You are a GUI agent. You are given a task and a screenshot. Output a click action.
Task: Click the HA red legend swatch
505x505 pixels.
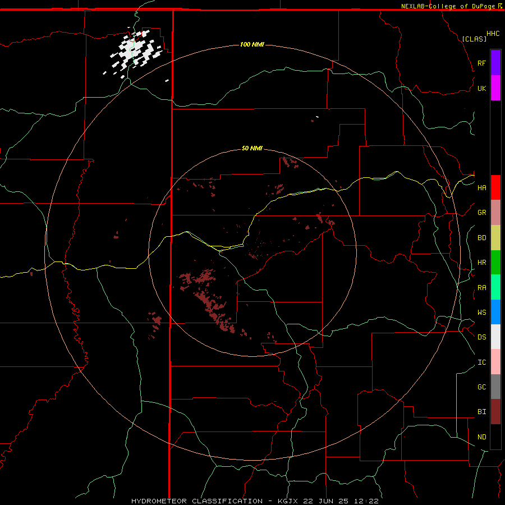click(495, 187)
